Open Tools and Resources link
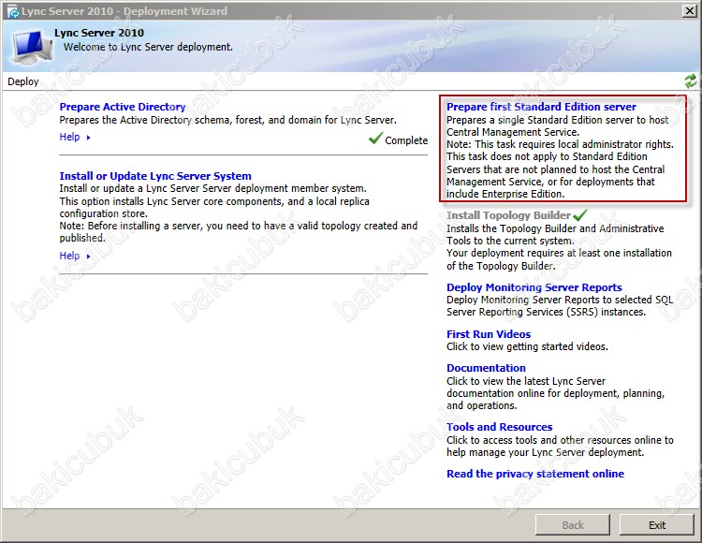702x543 pixels. (x=499, y=427)
